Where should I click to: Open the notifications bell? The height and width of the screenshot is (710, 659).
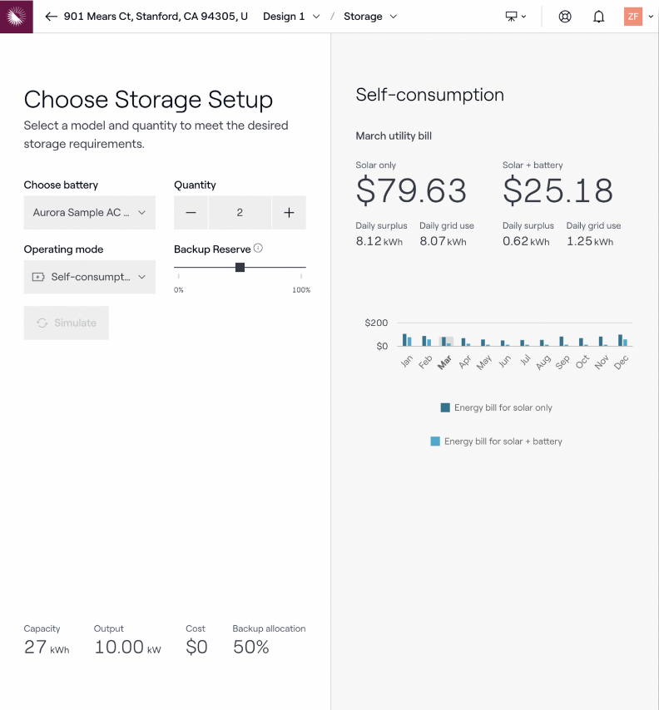[x=598, y=17]
